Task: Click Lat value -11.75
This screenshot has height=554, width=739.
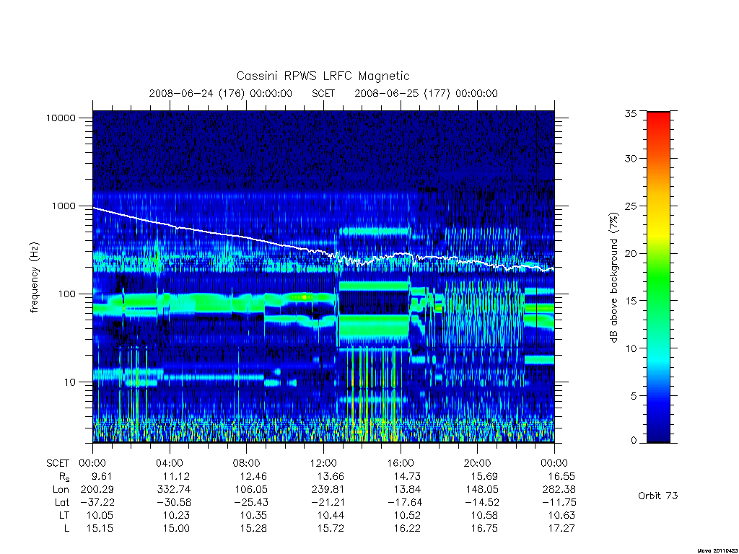Action: click(559, 502)
